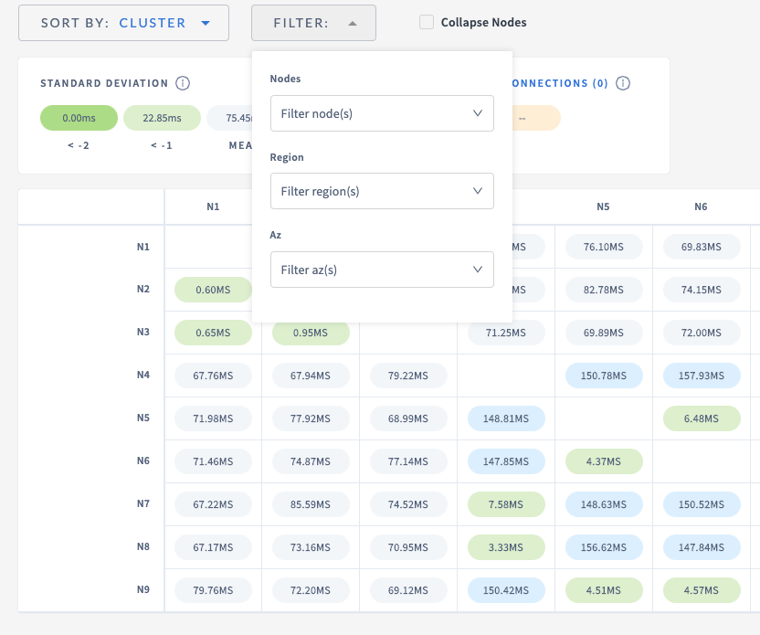Screen dimensions: 760x635
Task: Click the 4.37MS latency cell
Action: (604, 461)
